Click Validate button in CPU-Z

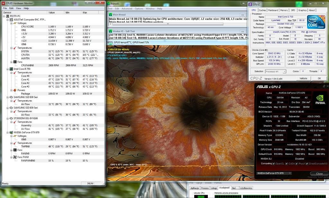click(x=303, y=78)
